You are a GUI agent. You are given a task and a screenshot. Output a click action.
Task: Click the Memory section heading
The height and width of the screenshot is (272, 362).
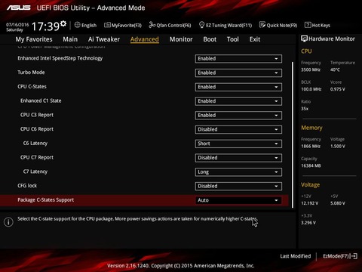pyautogui.click(x=311, y=128)
